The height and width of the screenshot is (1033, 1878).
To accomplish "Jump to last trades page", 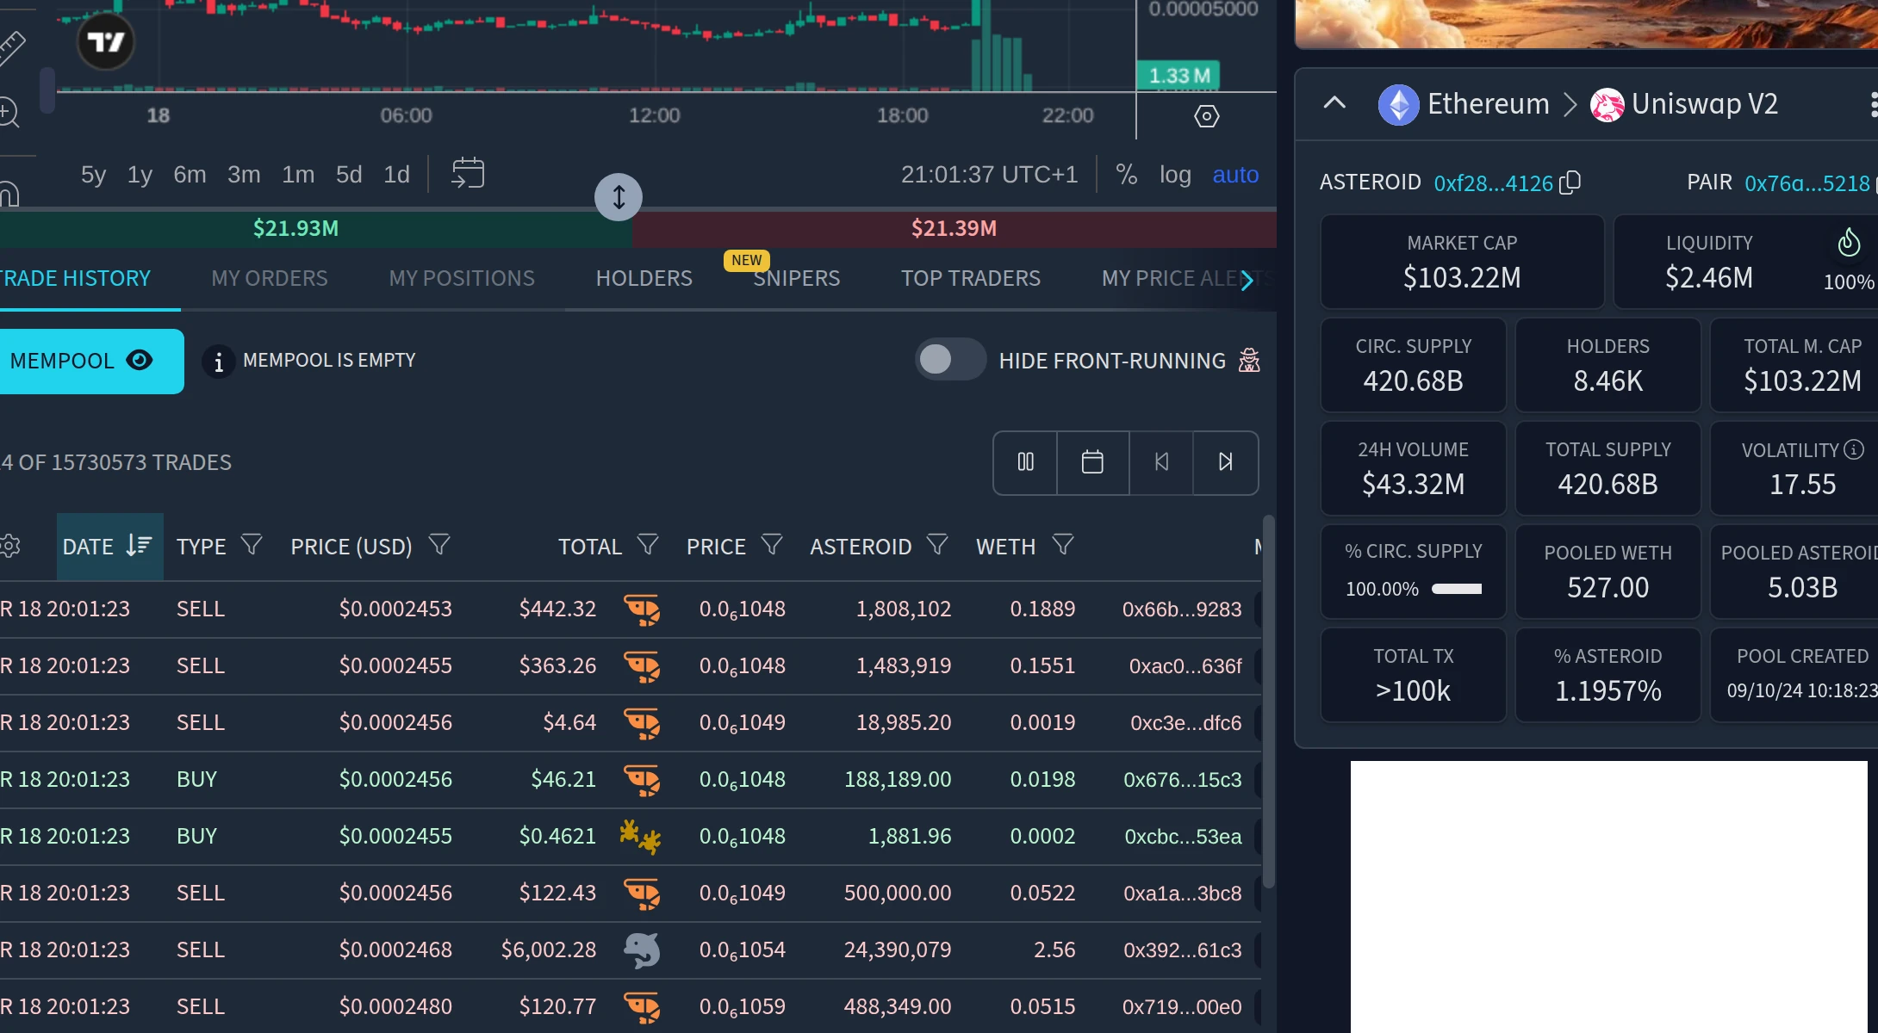I will click(1225, 462).
